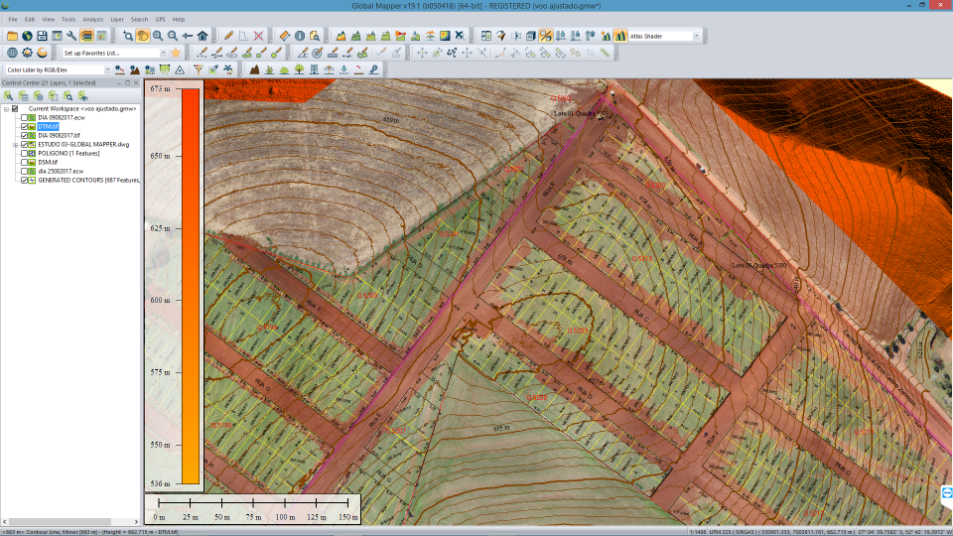Open the Atlas Shader dropdown
This screenshot has width=953, height=536.
point(697,36)
